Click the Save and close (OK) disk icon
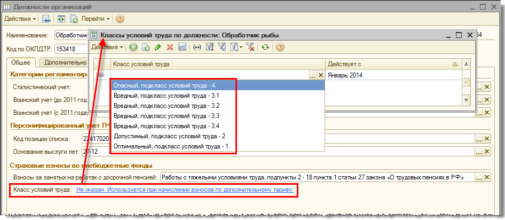 pyautogui.click(x=182, y=48)
